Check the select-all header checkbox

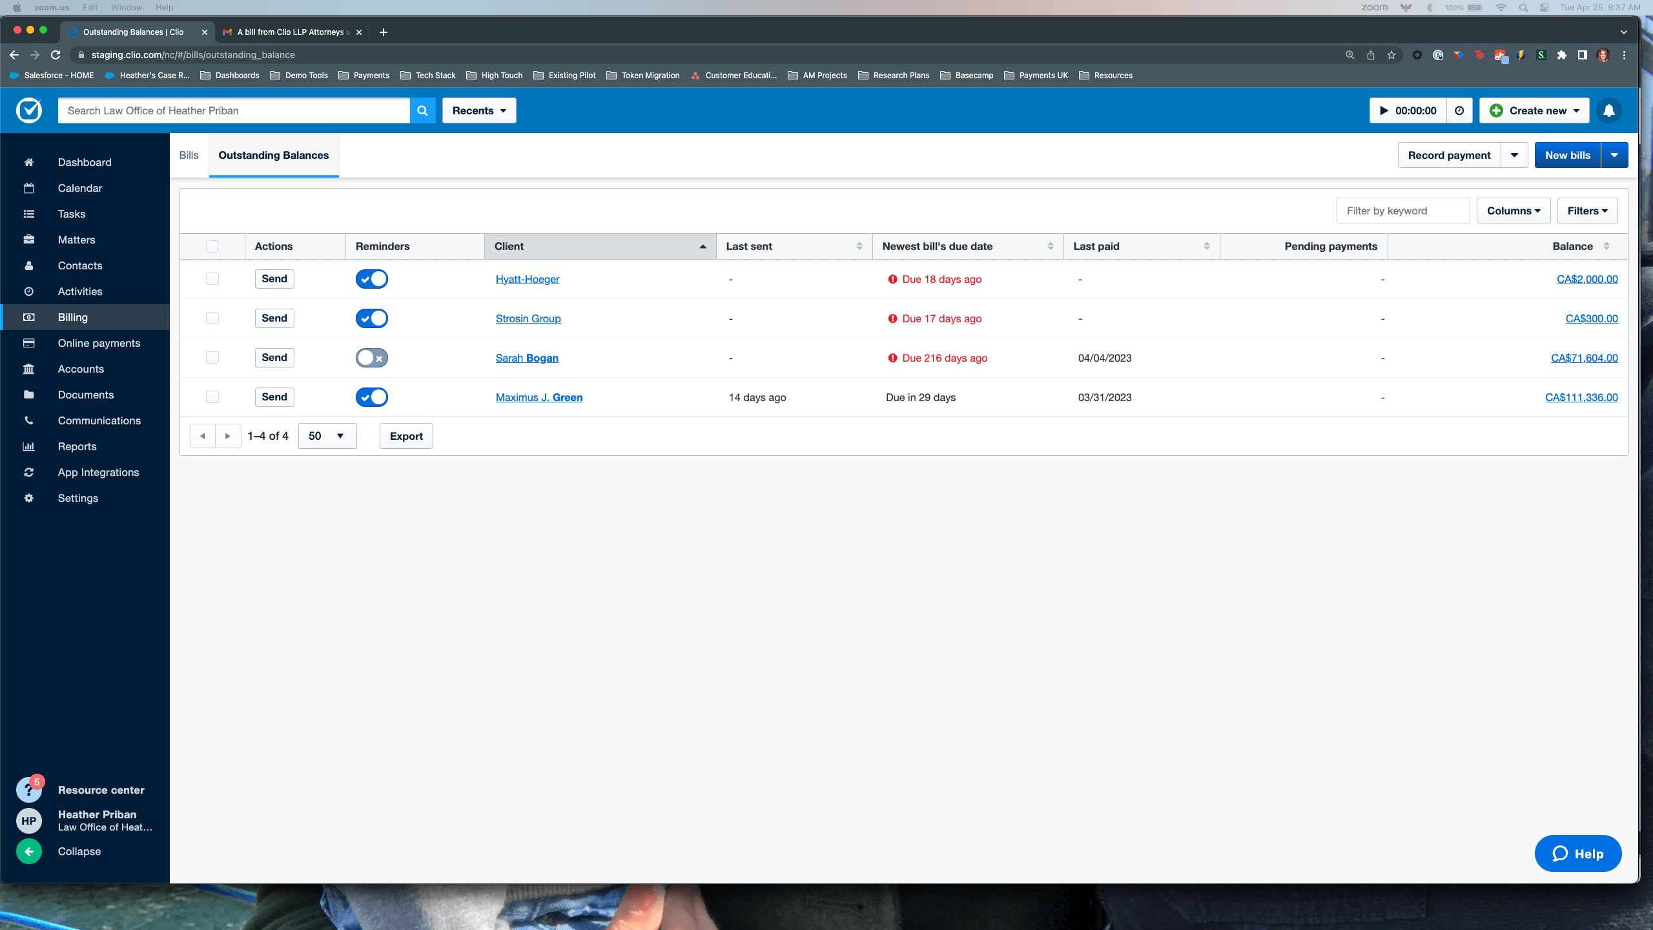coord(212,246)
